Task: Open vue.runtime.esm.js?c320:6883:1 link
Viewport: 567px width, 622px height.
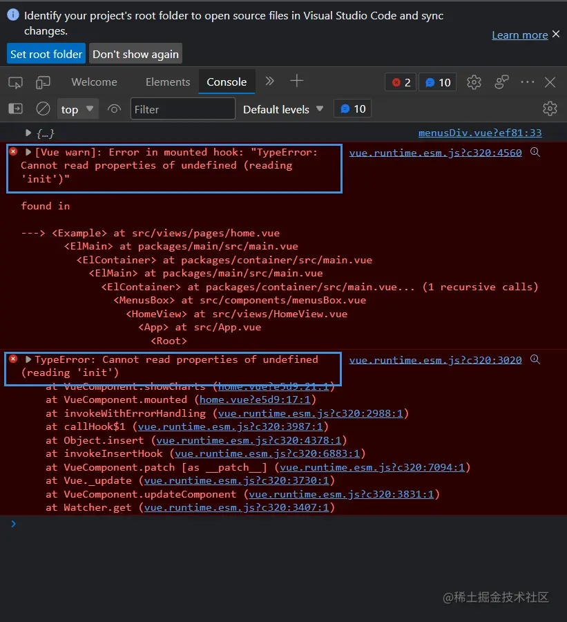Action: click(x=267, y=454)
